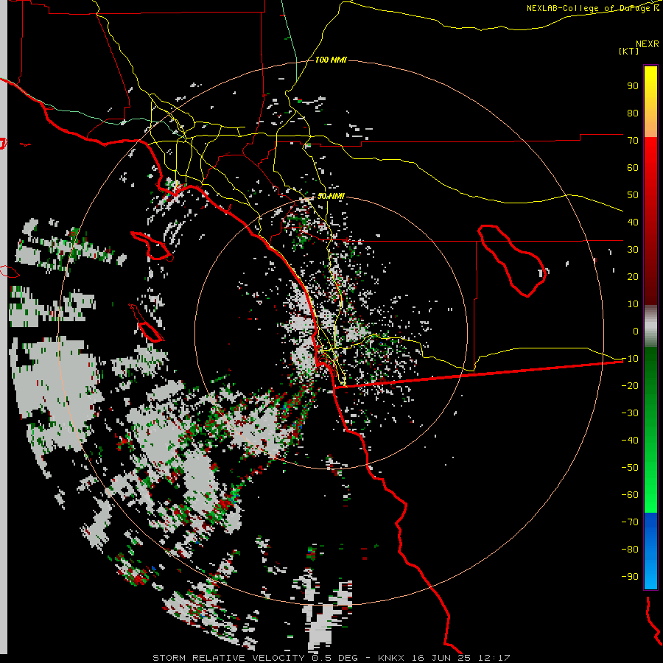The width and height of the screenshot is (663, 663).
Task: Click the -20 knot scale label
Action: (x=630, y=385)
